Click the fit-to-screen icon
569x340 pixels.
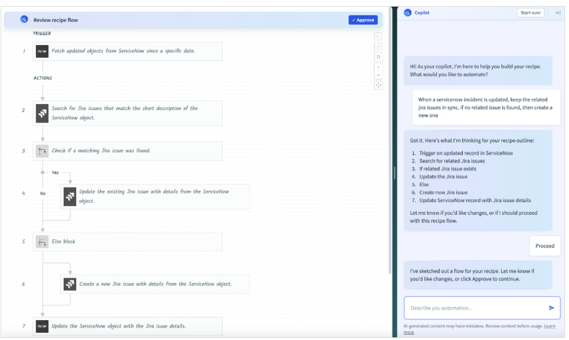378,85
